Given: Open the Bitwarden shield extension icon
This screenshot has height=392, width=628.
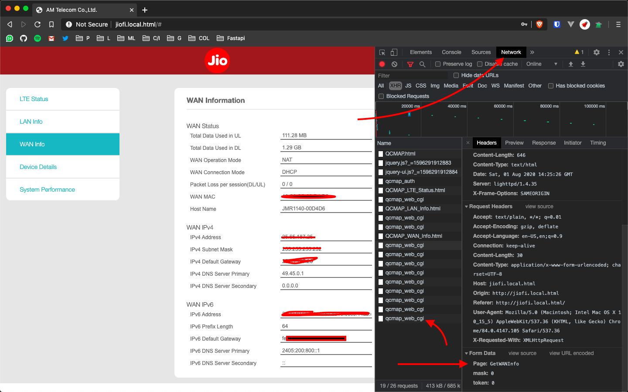Looking at the screenshot, I should point(557,24).
